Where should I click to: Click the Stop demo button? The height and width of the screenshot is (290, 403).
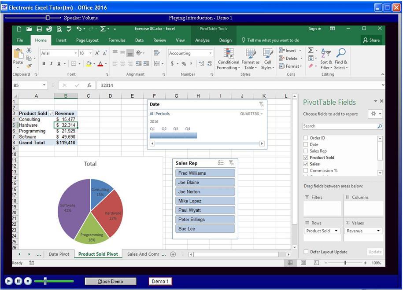tap(28, 281)
